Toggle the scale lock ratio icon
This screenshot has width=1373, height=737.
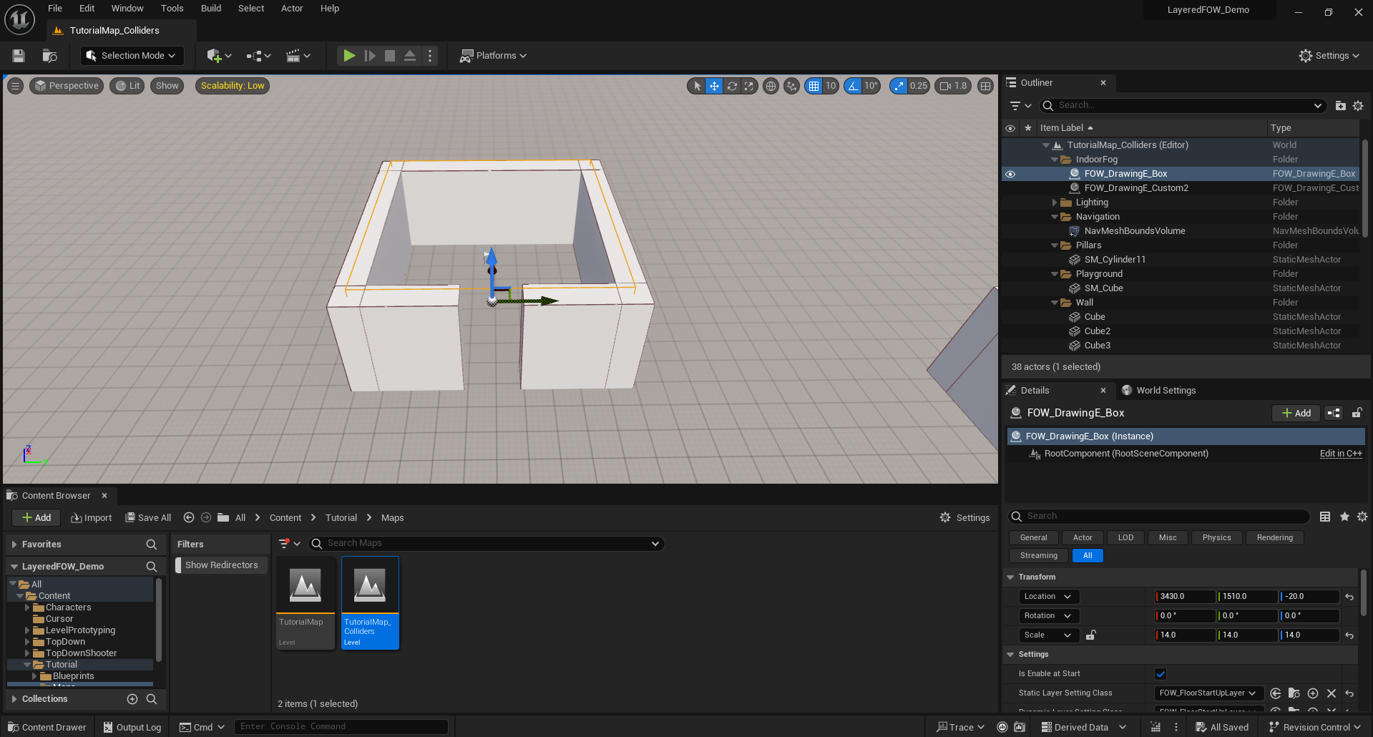[x=1090, y=635]
